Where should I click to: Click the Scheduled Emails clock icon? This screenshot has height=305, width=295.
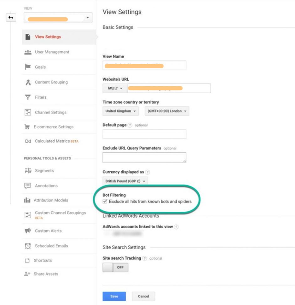pyautogui.click(x=28, y=246)
